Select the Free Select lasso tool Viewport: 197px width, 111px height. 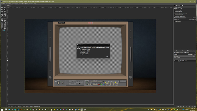click(2, 9)
